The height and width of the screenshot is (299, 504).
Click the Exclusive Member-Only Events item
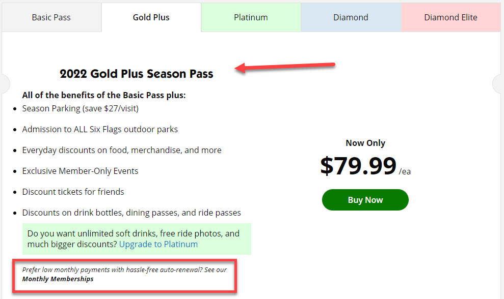[80, 171]
